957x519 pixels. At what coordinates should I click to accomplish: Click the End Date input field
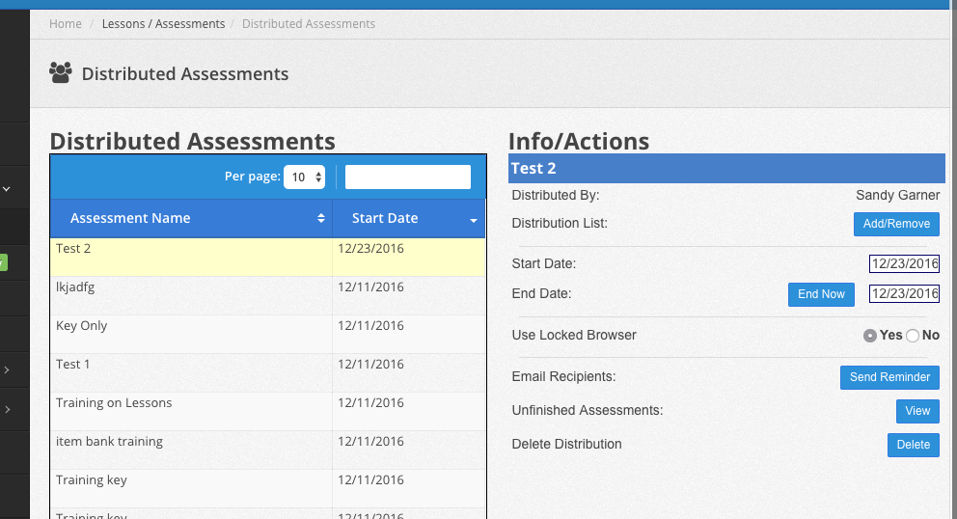904,294
